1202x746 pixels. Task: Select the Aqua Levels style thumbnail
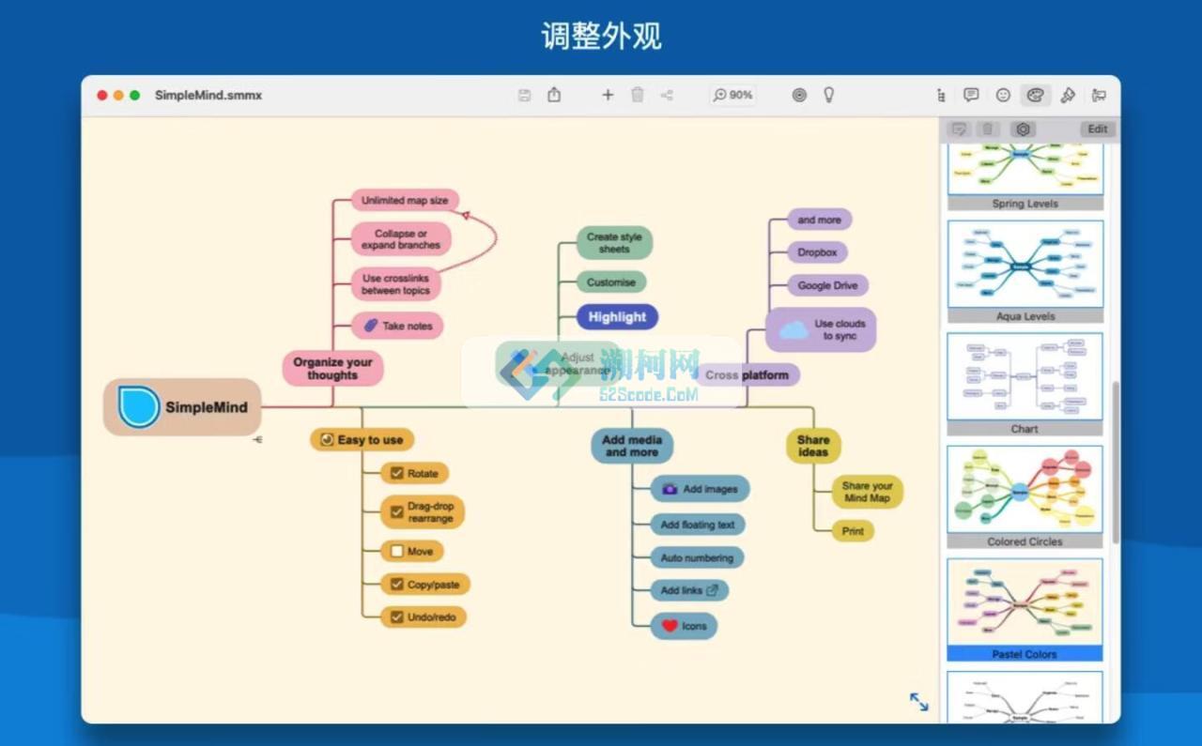point(1025,272)
